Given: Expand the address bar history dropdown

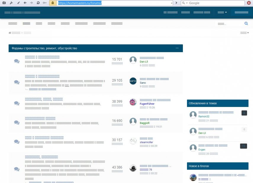Looking at the screenshot, I should pyautogui.click(x=172, y=3).
